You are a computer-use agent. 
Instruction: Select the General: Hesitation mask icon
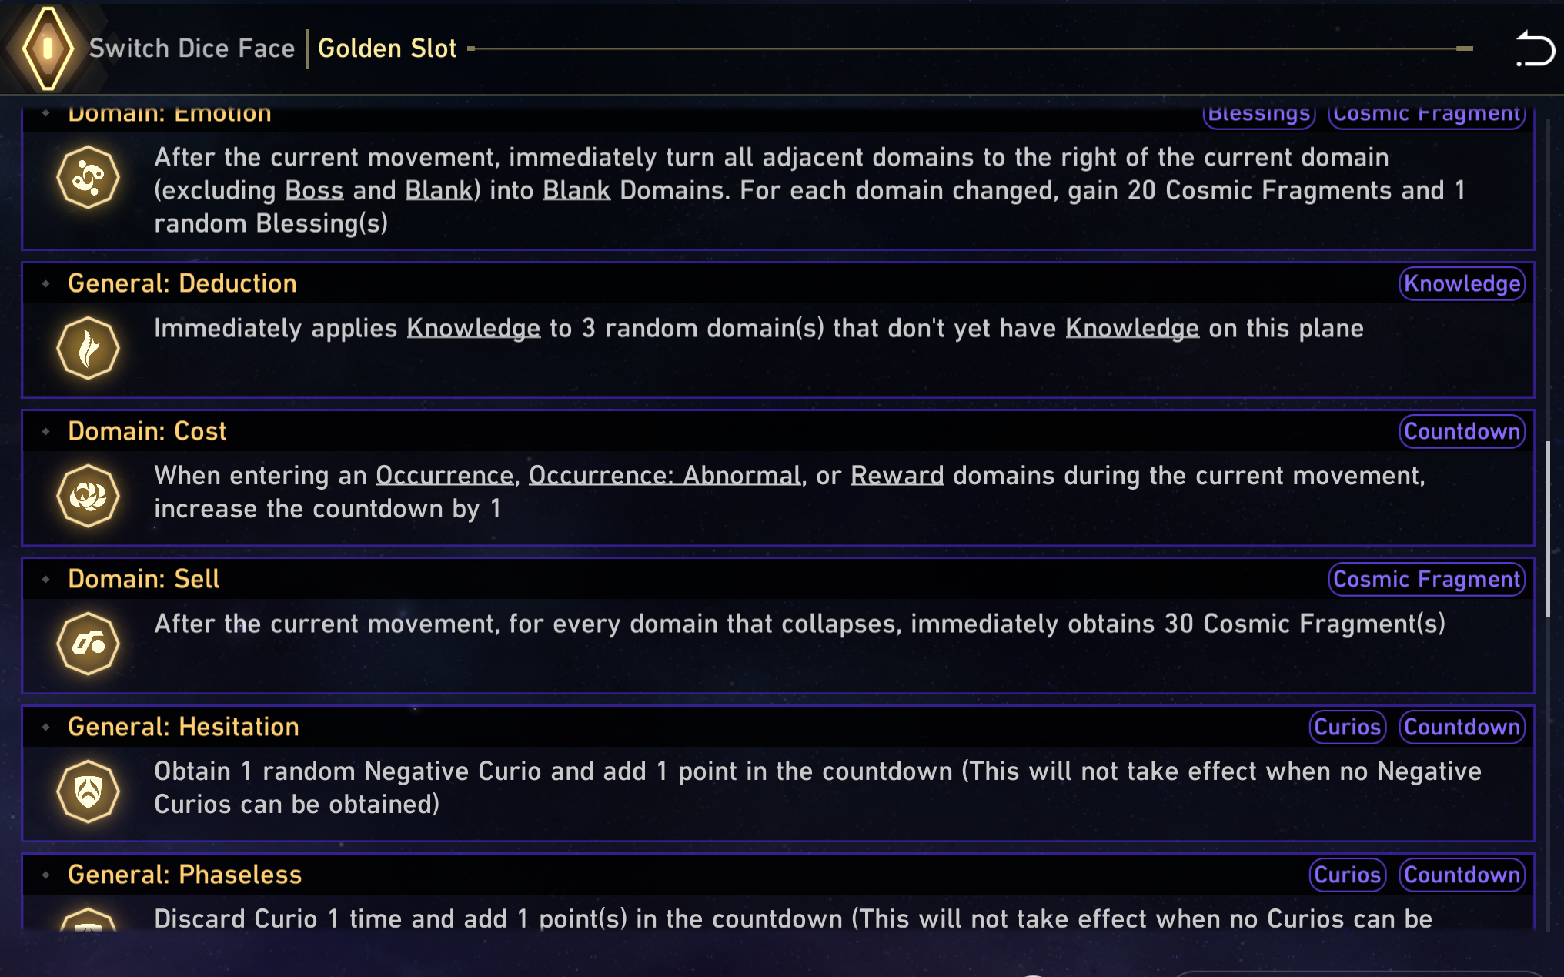click(88, 791)
